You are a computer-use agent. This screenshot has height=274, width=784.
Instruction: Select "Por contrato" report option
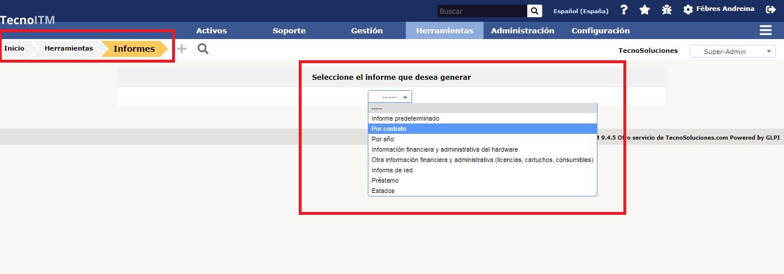pos(389,129)
